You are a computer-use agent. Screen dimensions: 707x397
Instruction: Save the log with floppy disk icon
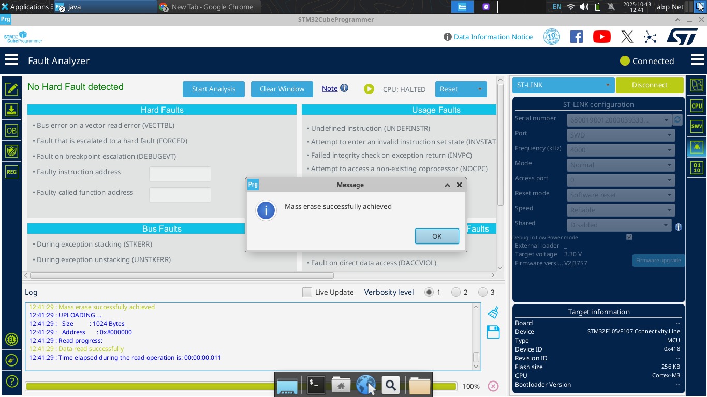(x=493, y=332)
